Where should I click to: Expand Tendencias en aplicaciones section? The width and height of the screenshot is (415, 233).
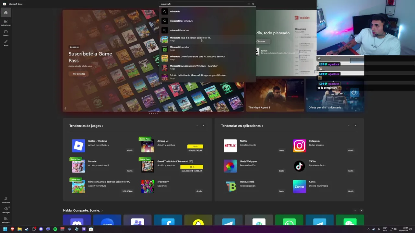[242, 126]
